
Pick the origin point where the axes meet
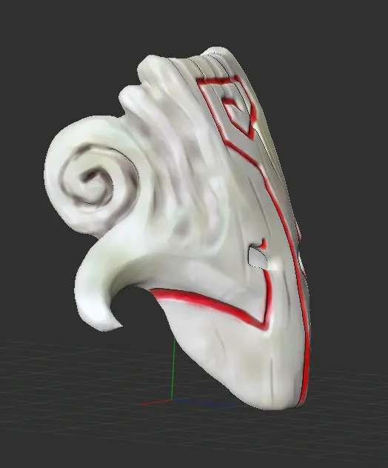172,401
